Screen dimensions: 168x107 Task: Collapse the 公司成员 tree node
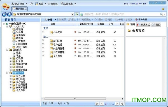[x=7, y=50]
